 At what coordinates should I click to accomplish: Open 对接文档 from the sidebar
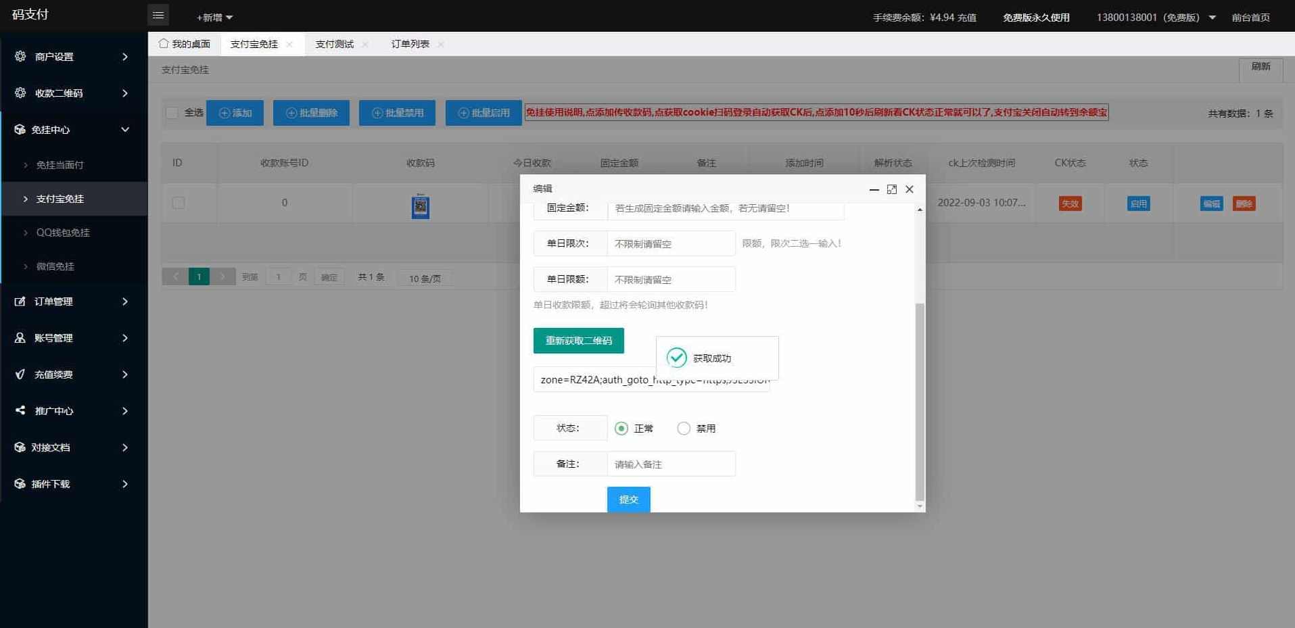point(20,447)
